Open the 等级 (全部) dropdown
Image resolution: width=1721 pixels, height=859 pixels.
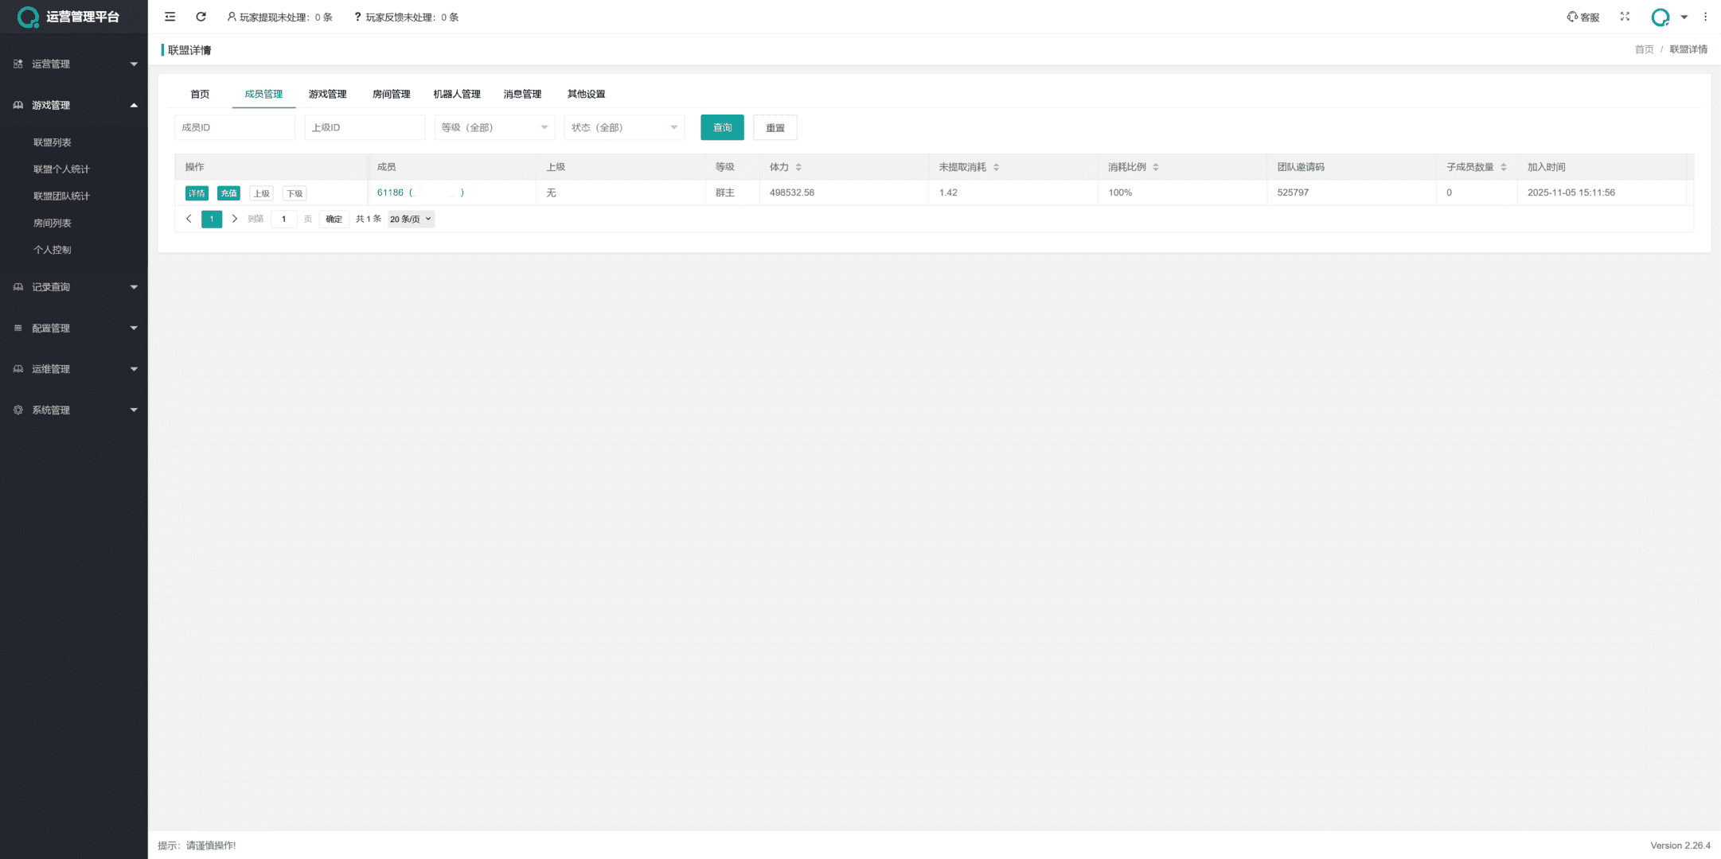point(494,127)
